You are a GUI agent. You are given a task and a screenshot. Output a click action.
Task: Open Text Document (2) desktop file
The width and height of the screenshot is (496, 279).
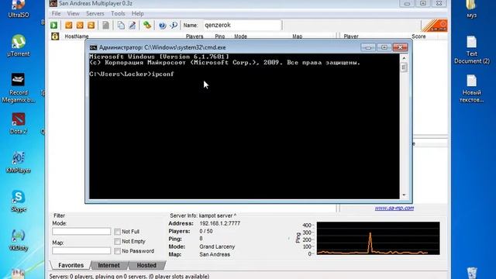pos(472,50)
